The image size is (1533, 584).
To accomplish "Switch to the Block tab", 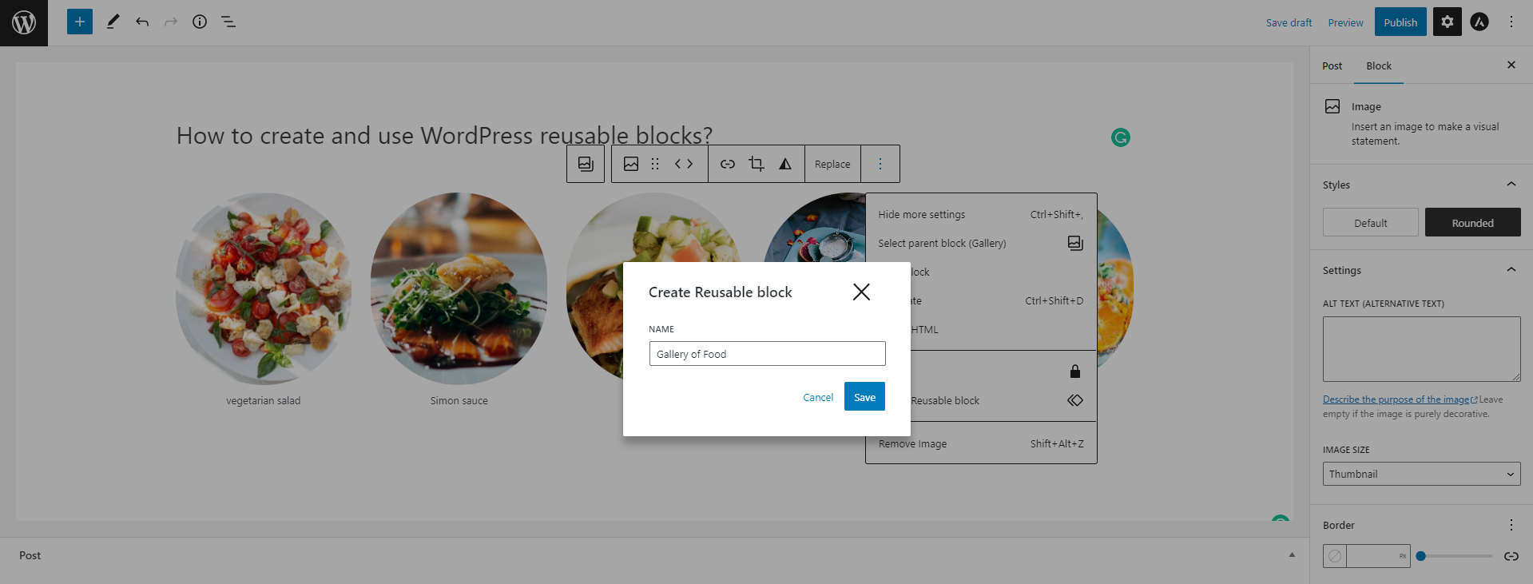I will pos(1379,66).
